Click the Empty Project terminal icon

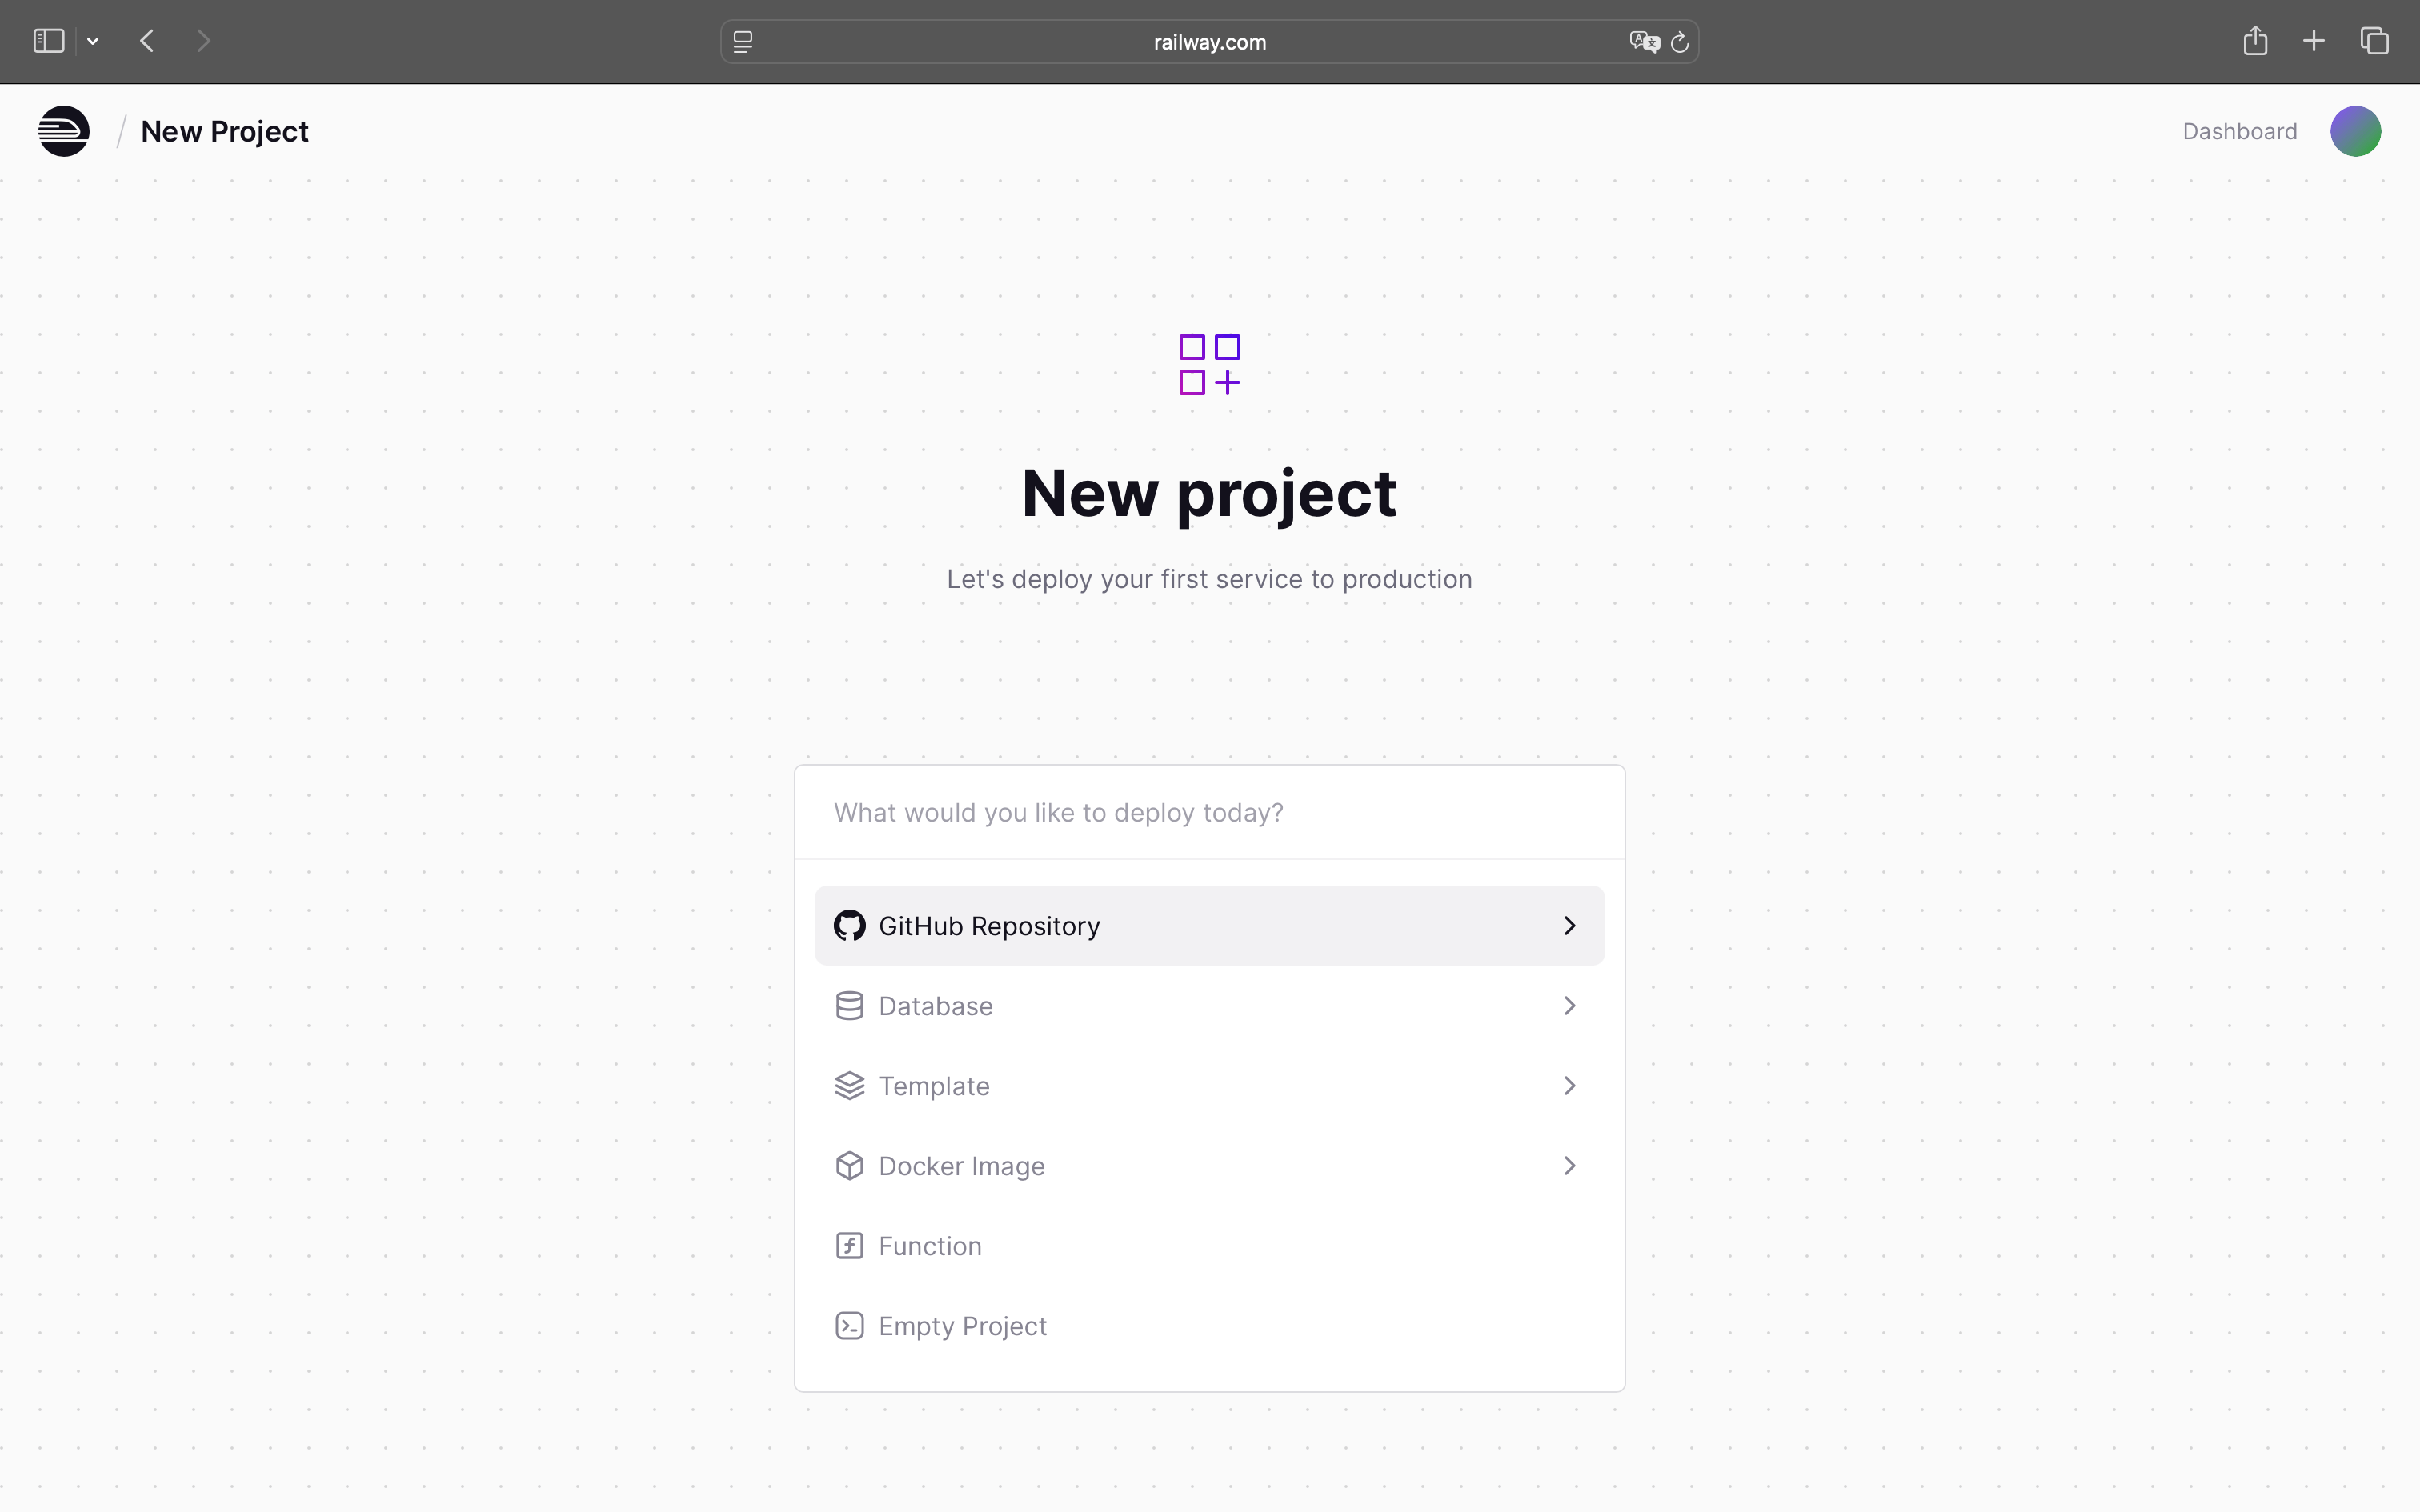849,1325
